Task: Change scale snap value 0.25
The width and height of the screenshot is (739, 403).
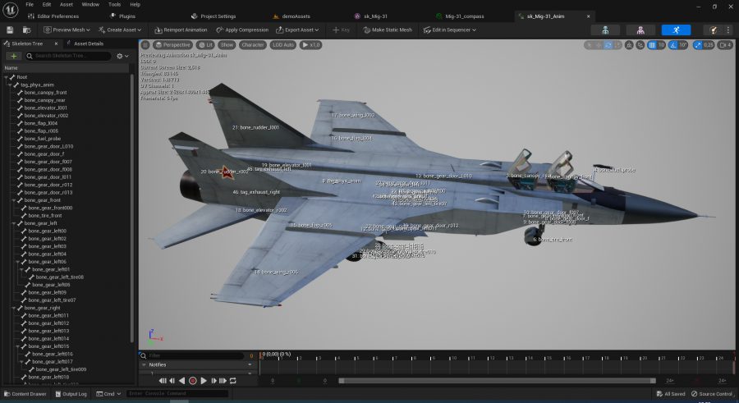Action: point(709,45)
